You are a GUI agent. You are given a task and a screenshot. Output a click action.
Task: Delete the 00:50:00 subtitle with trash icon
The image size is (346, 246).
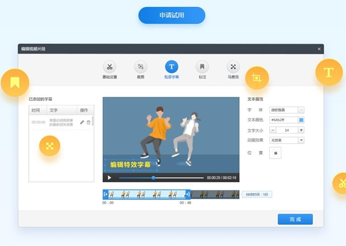coord(88,122)
